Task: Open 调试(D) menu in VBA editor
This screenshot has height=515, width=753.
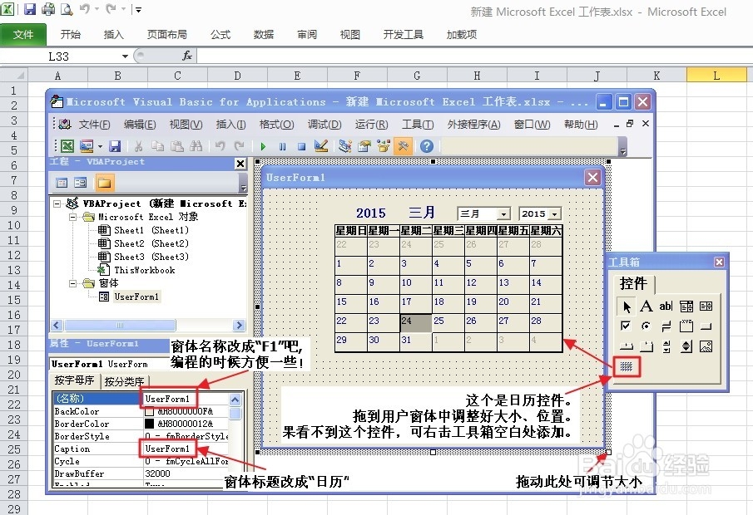Action: (324, 125)
